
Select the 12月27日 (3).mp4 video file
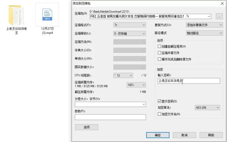[x=47, y=15]
